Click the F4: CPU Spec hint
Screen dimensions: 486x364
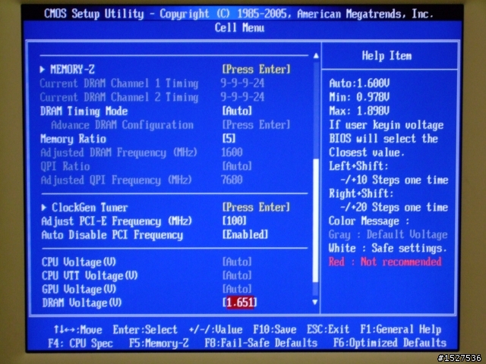point(80,344)
